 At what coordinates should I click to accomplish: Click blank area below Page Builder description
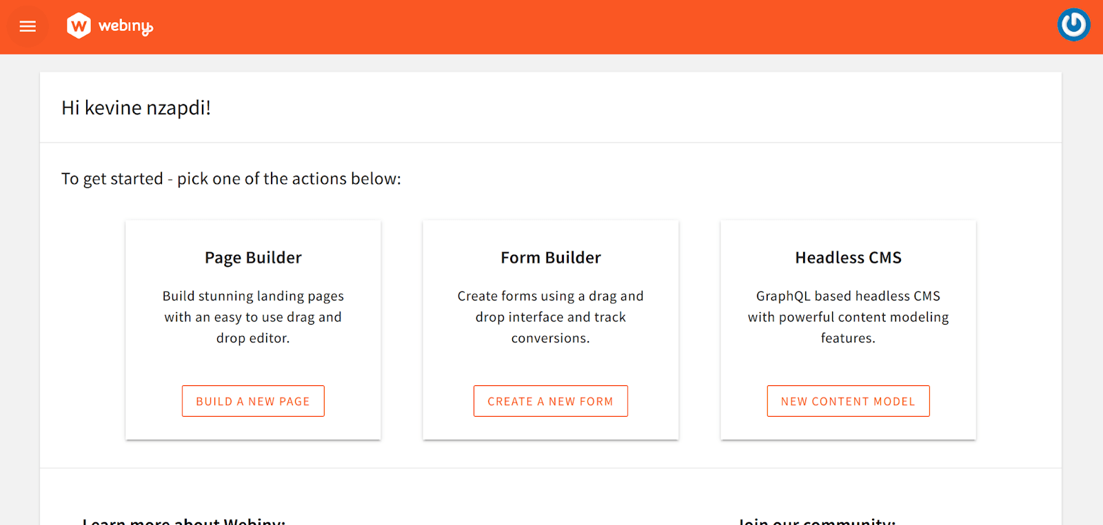[253, 365]
